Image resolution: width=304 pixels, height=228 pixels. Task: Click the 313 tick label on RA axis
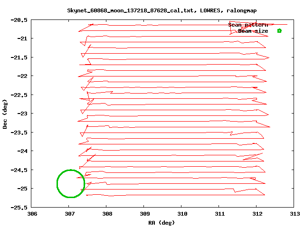tap(294, 214)
